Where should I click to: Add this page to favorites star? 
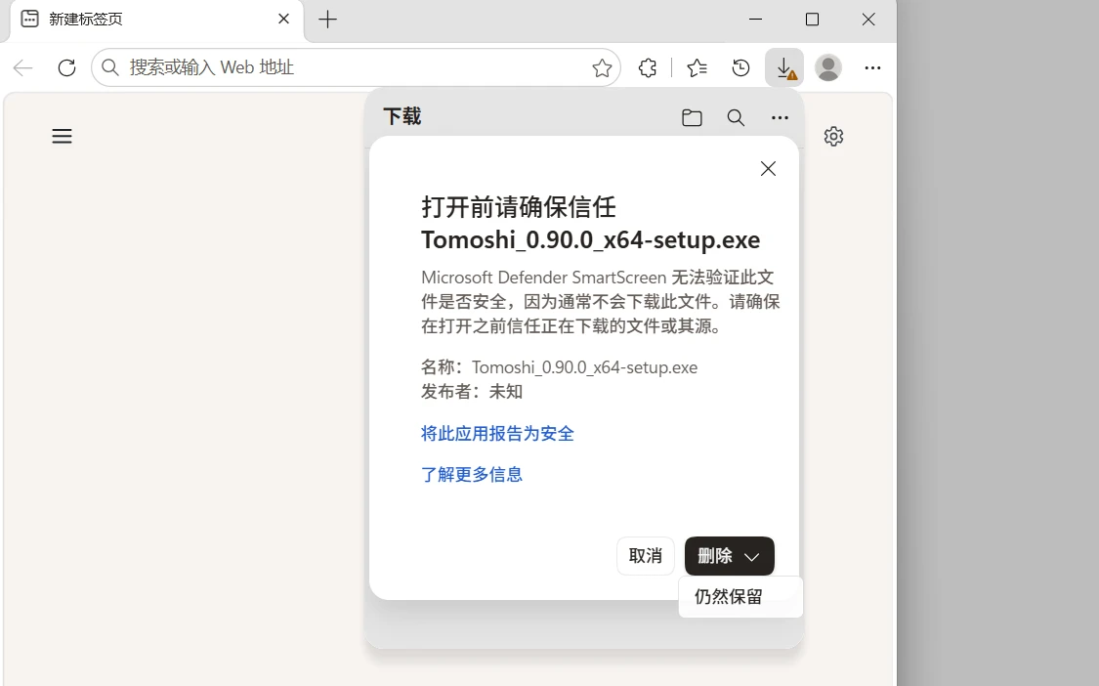[602, 67]
